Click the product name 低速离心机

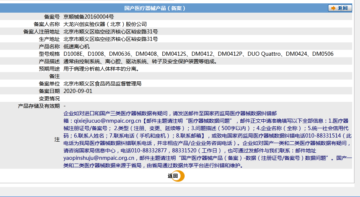(77, 46)
